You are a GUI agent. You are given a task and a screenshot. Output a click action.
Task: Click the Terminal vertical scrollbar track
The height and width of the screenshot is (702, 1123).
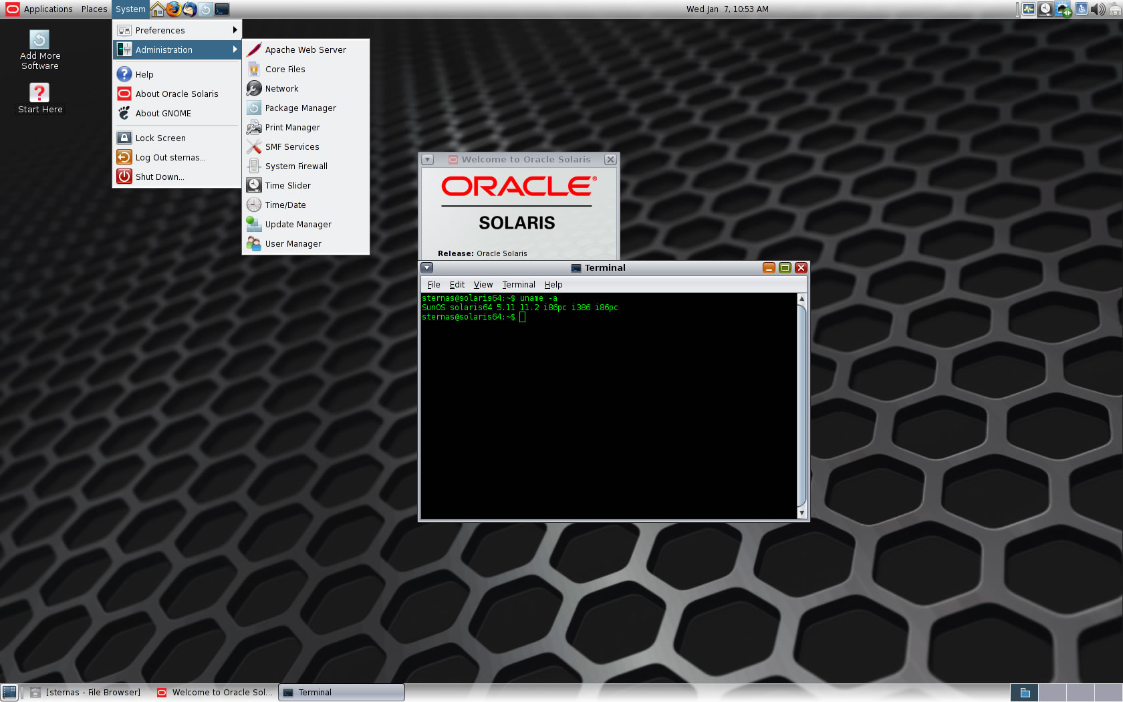click(802, 406)
